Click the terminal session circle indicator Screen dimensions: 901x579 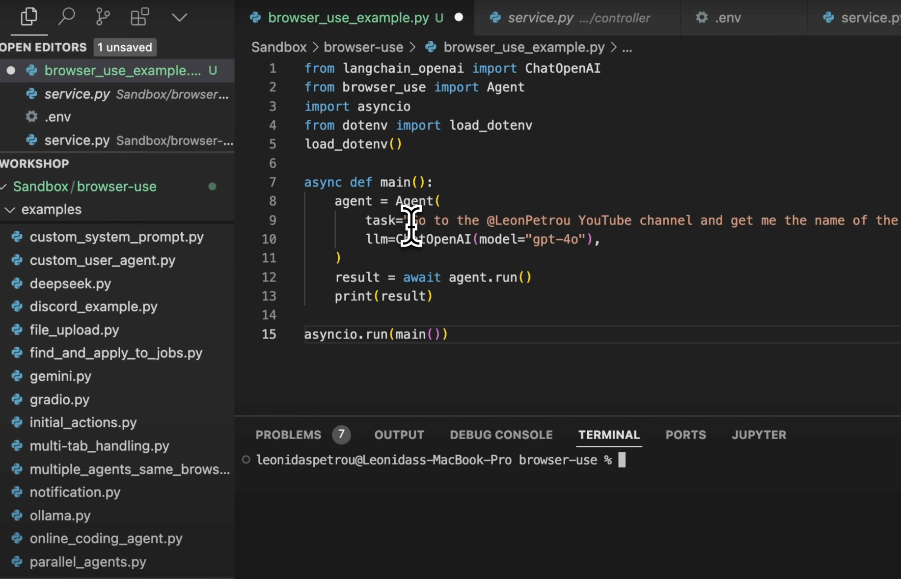coord(246,460)
